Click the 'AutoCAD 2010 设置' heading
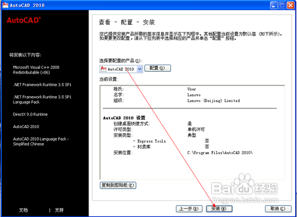The image size is (297, 217). point(124,118)
